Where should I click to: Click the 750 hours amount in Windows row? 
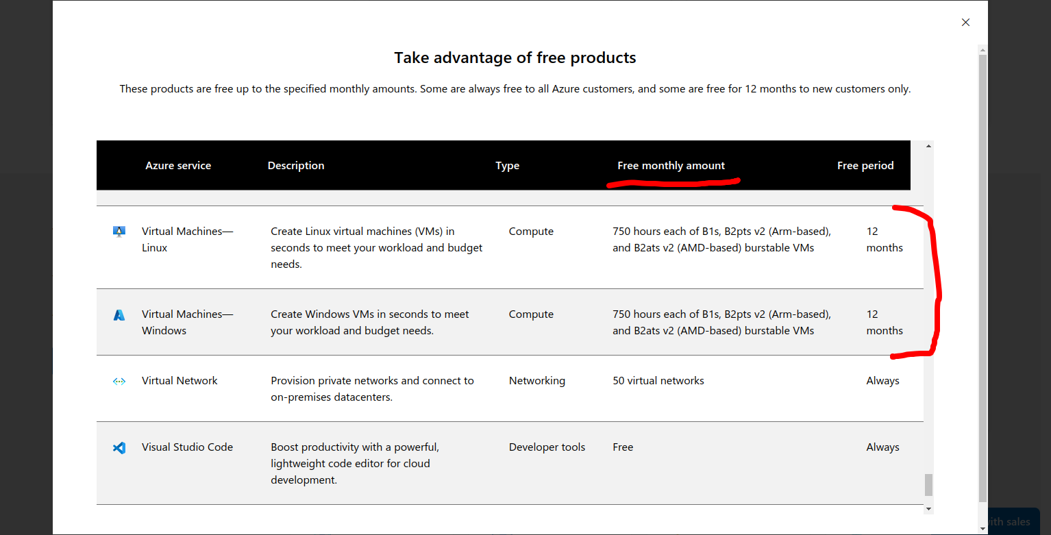point(721,323)
